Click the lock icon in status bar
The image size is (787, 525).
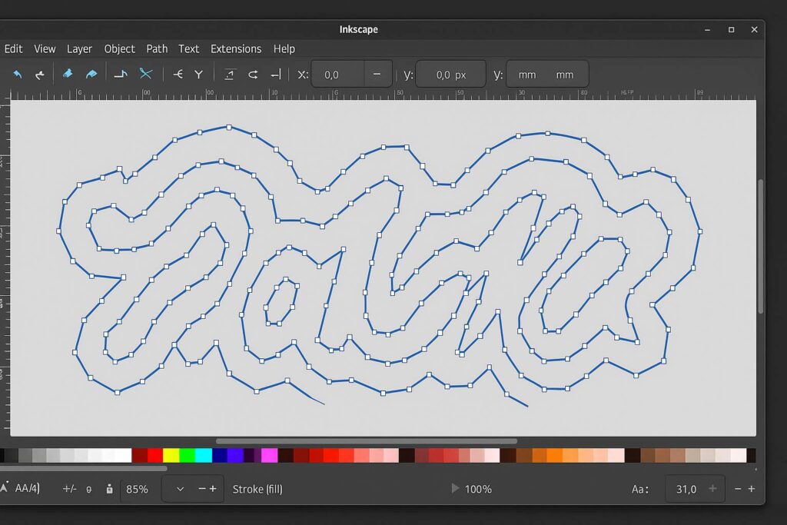click(109, 489)
